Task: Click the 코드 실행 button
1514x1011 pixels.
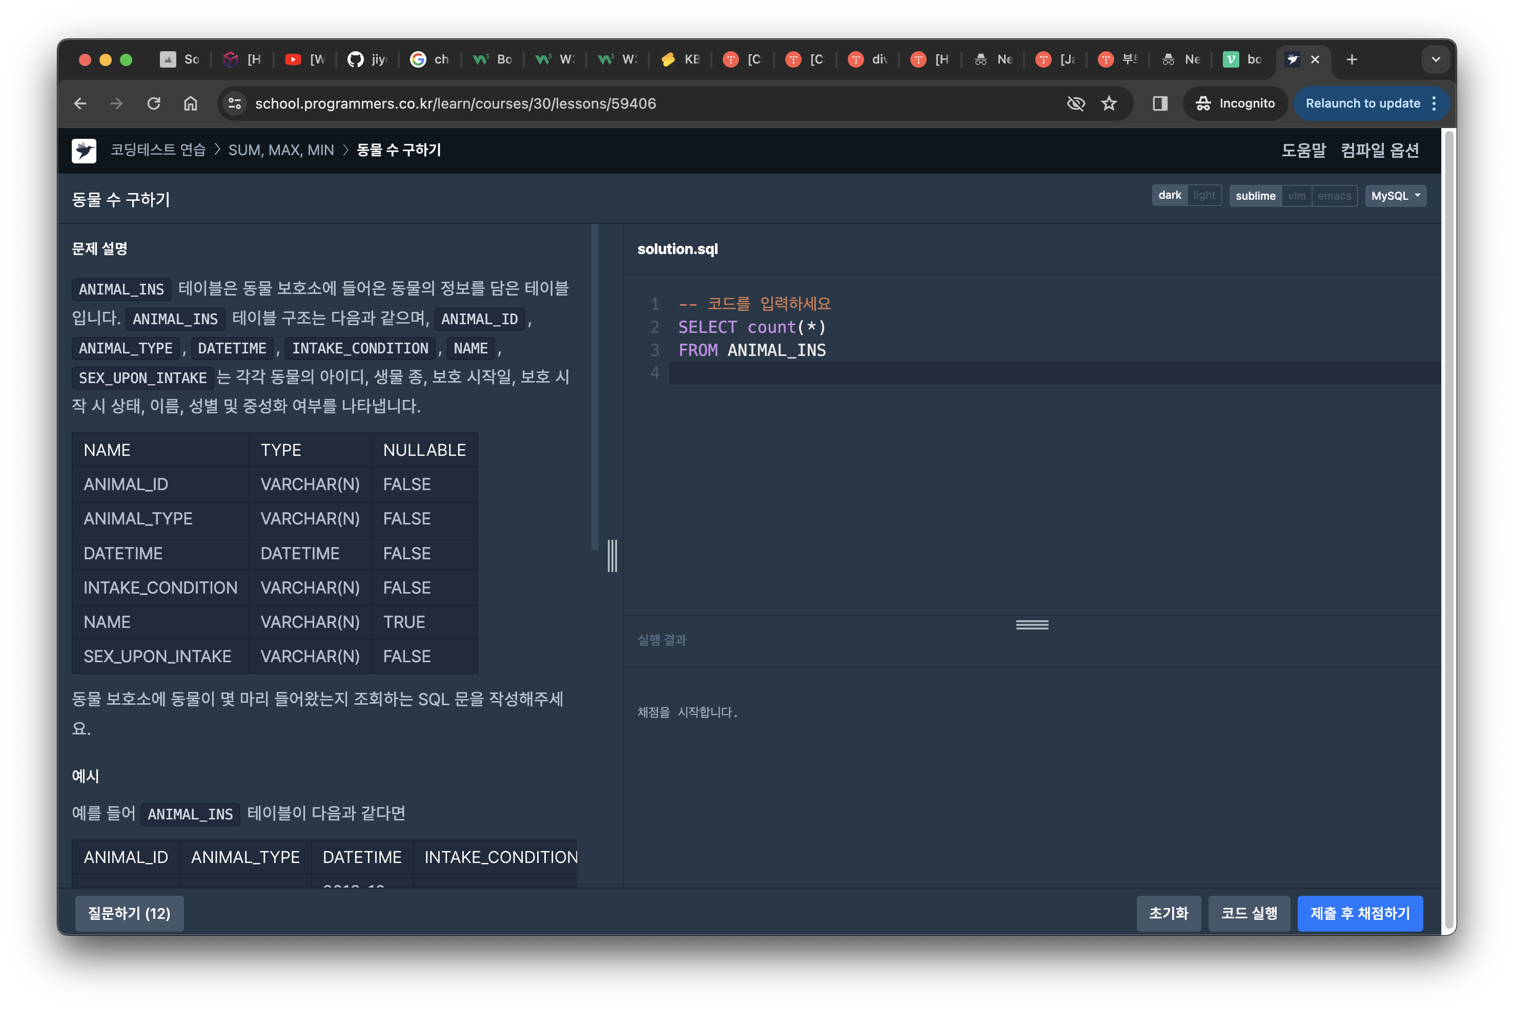Action: click(x=1249, y=913)
